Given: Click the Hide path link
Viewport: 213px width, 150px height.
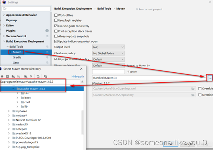Looking at the screenshot, I should [78, 77].
